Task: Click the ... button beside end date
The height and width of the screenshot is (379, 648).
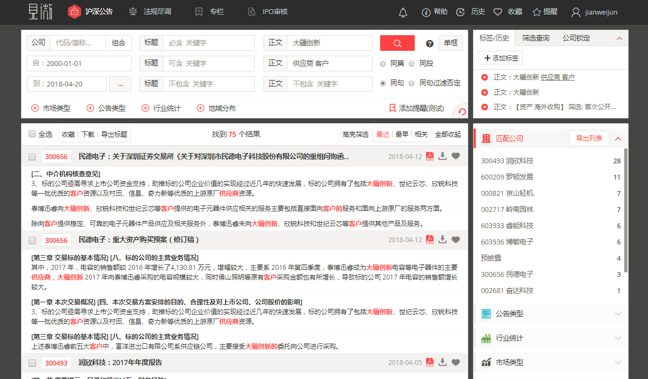Action: [120, 84]
